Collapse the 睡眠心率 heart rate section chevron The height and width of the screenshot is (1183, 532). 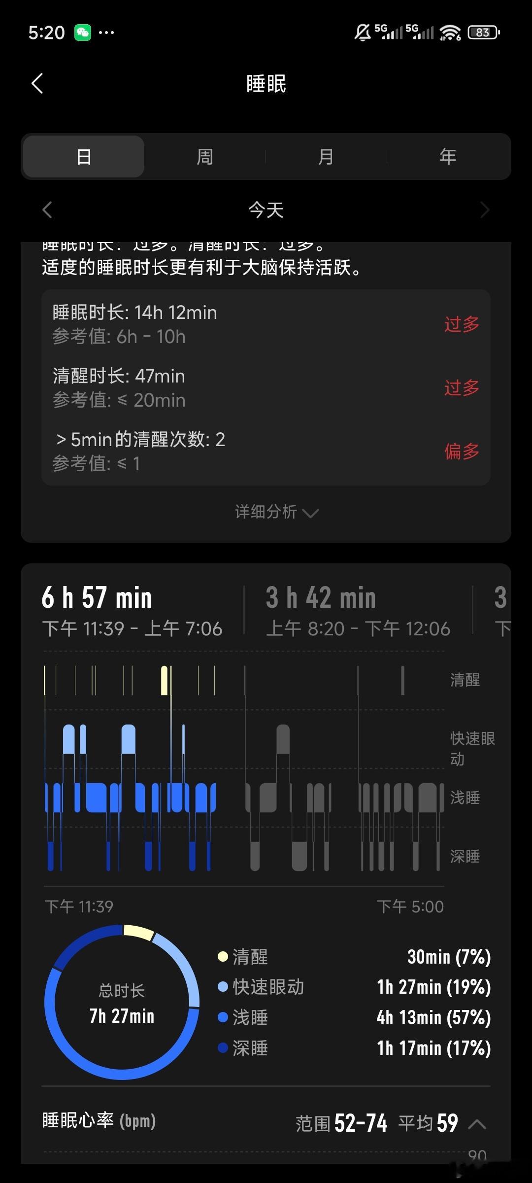pos(477,1124)
